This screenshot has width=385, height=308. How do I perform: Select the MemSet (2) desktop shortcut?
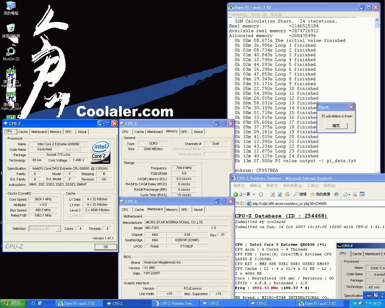11,54
